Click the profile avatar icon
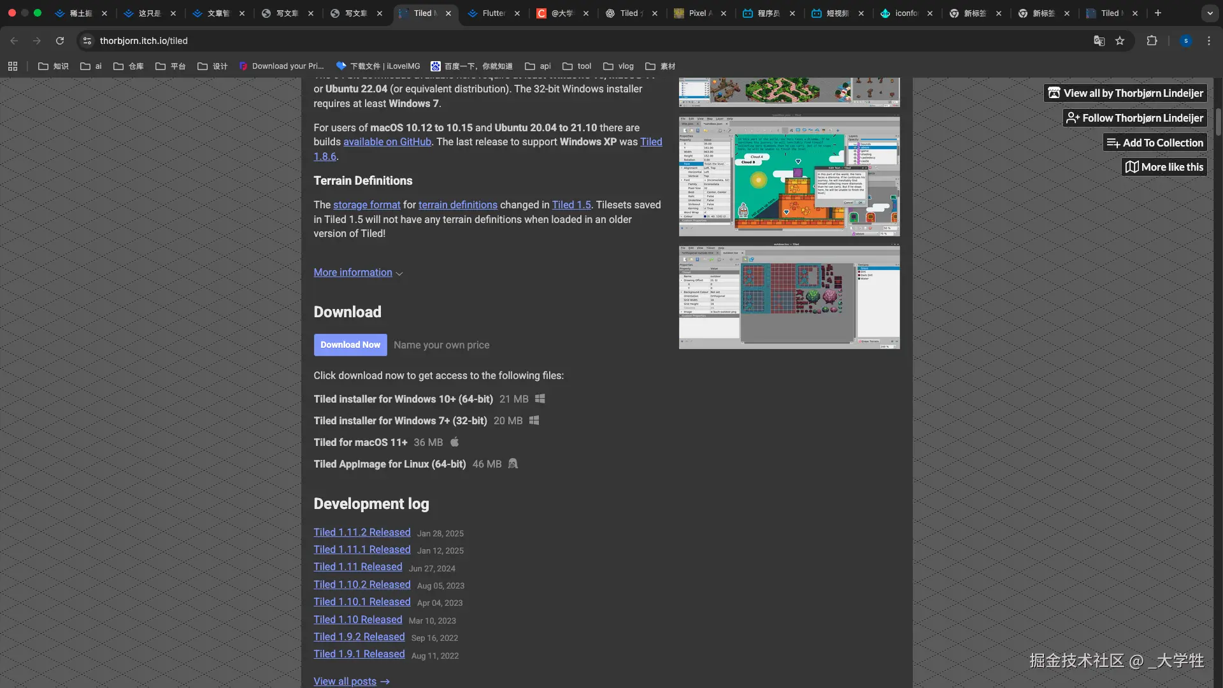 1185,41
